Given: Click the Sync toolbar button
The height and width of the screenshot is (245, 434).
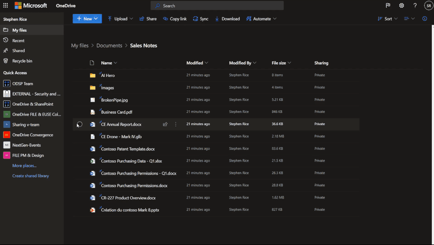Looking at the screenshot, I should tap(201, 19).
